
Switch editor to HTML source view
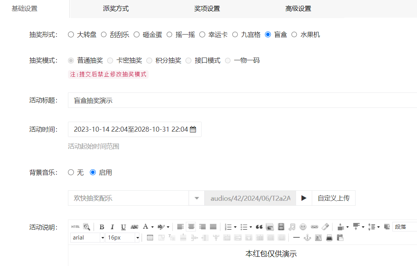pyautogui.click(x=75, y=227)
